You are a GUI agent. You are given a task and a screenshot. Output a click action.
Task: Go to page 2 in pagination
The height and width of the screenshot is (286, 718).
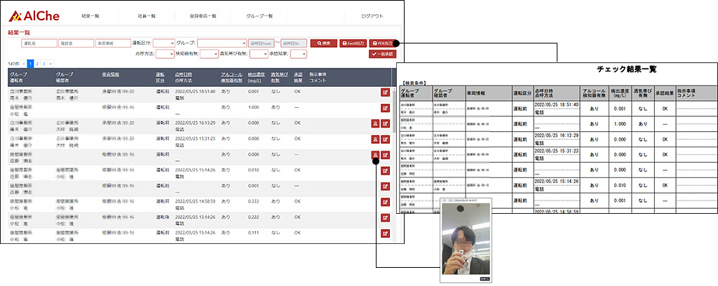[x=37, y=63]
